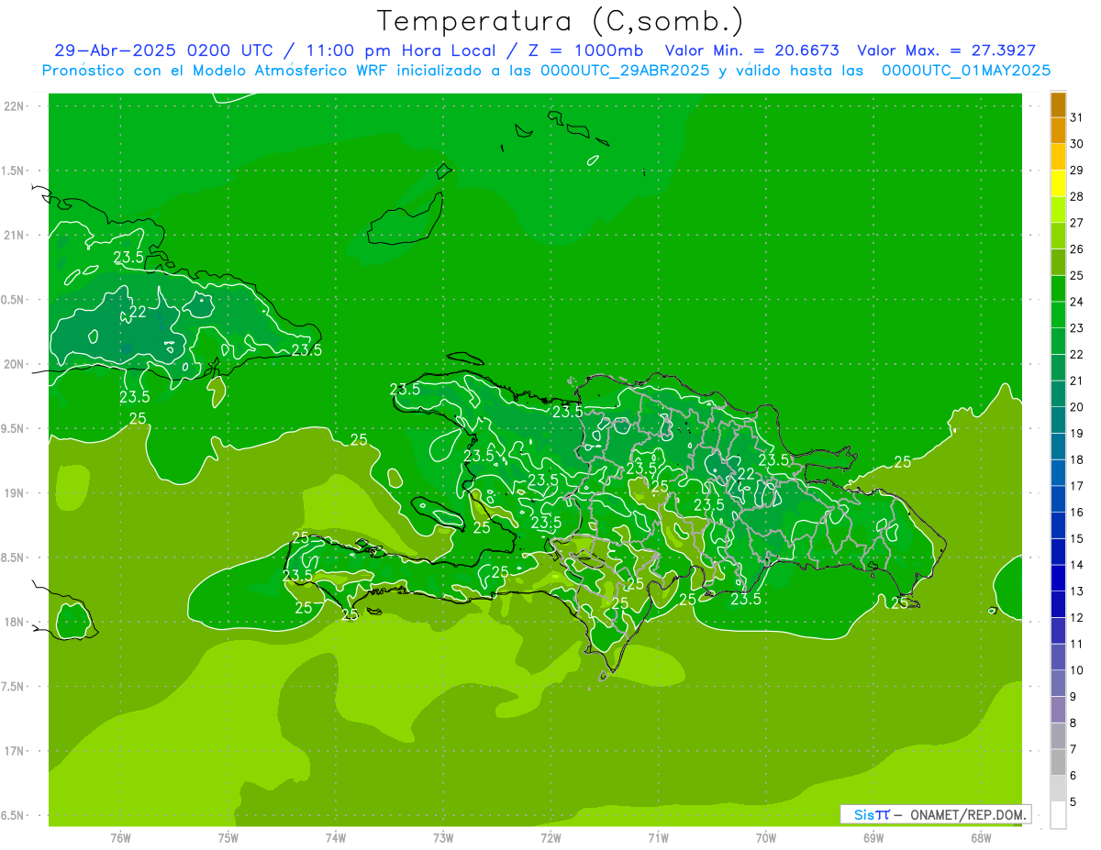Click the "8.5N" latitude axis label
1101x850 pixels.
14,557
